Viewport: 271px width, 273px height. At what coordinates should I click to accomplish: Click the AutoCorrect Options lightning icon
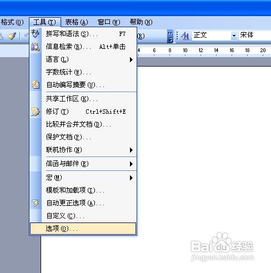(36, 203)
